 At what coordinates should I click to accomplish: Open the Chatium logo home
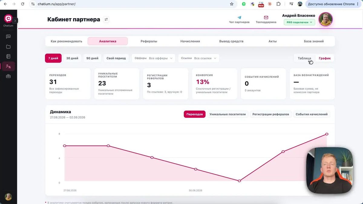point(8,19)
